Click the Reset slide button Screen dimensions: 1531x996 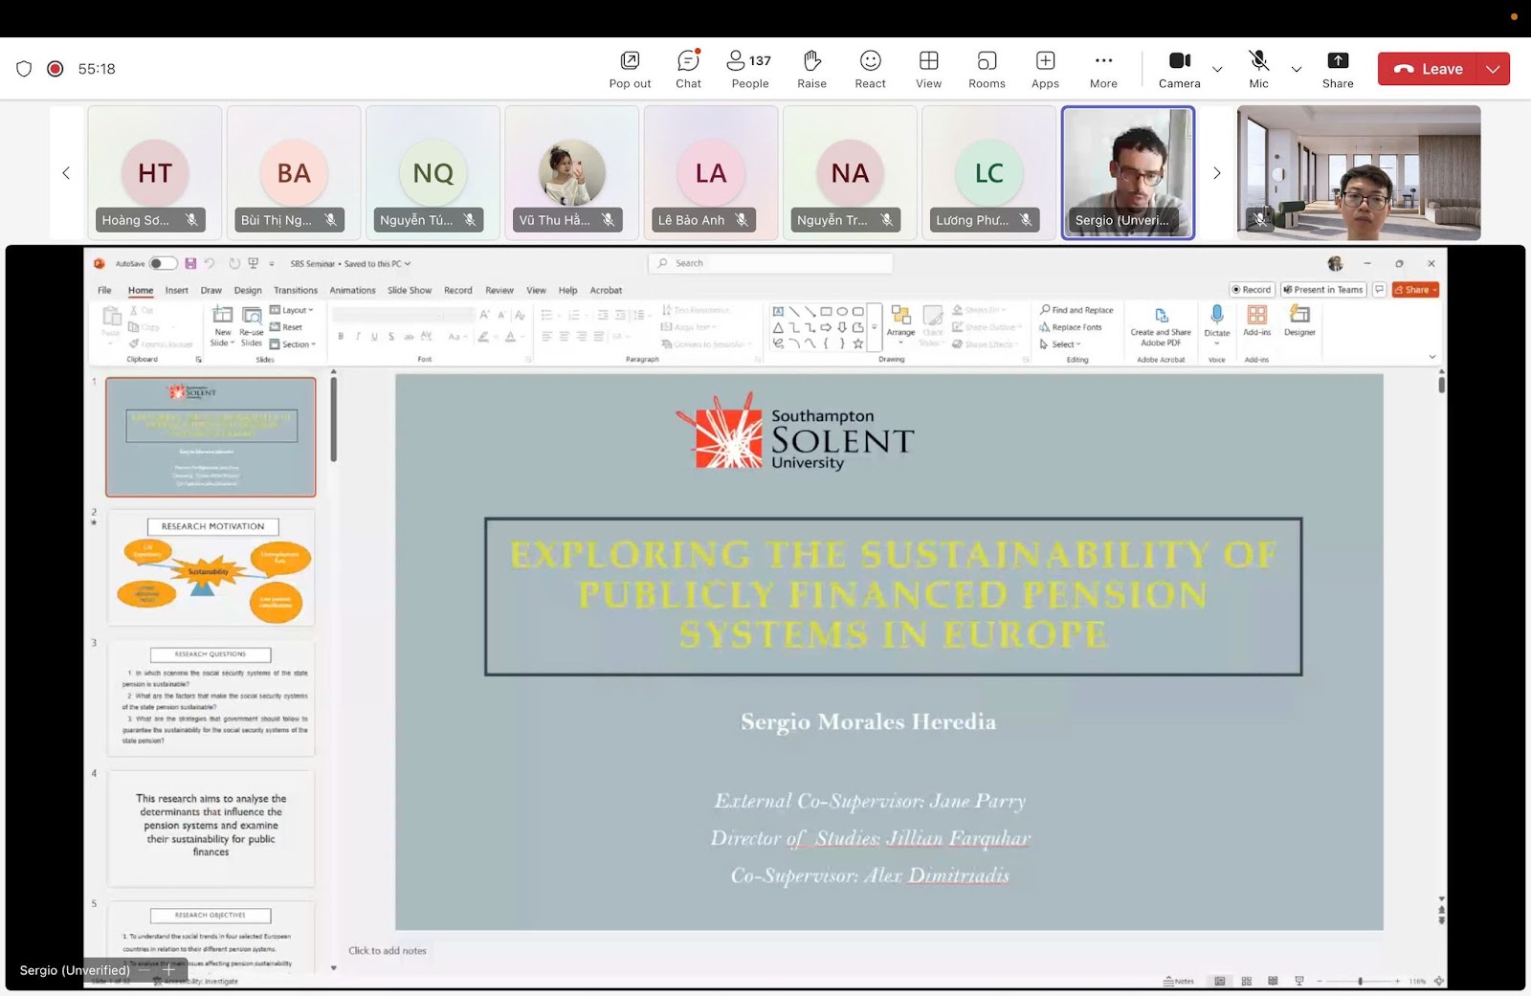[x=286, y=327]
